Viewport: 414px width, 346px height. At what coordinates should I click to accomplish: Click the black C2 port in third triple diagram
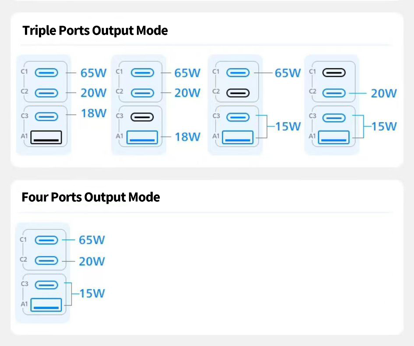coord(238,93)
